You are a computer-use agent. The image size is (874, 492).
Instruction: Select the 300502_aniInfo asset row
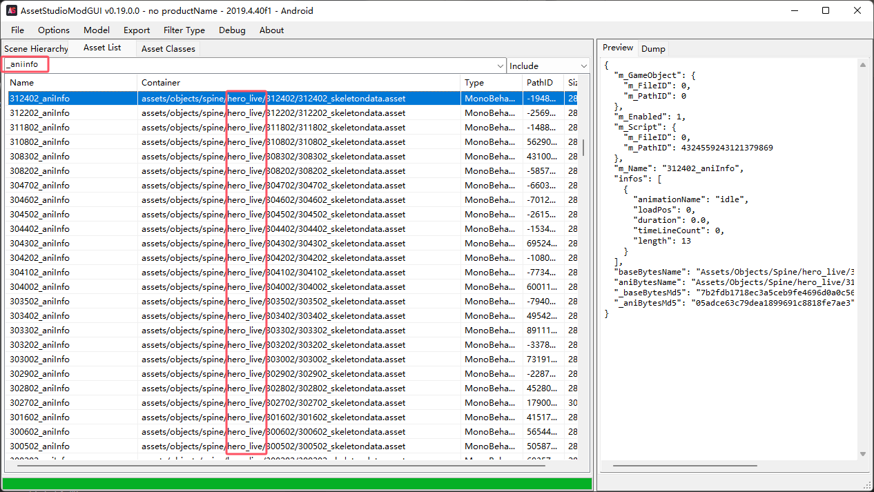292,446
